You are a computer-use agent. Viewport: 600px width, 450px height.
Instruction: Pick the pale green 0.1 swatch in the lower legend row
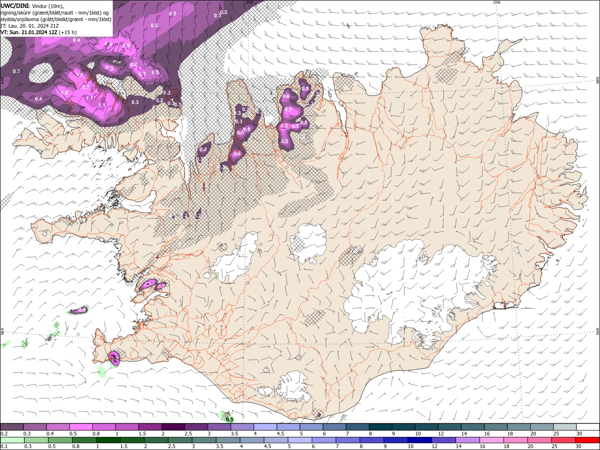[12, 440]
